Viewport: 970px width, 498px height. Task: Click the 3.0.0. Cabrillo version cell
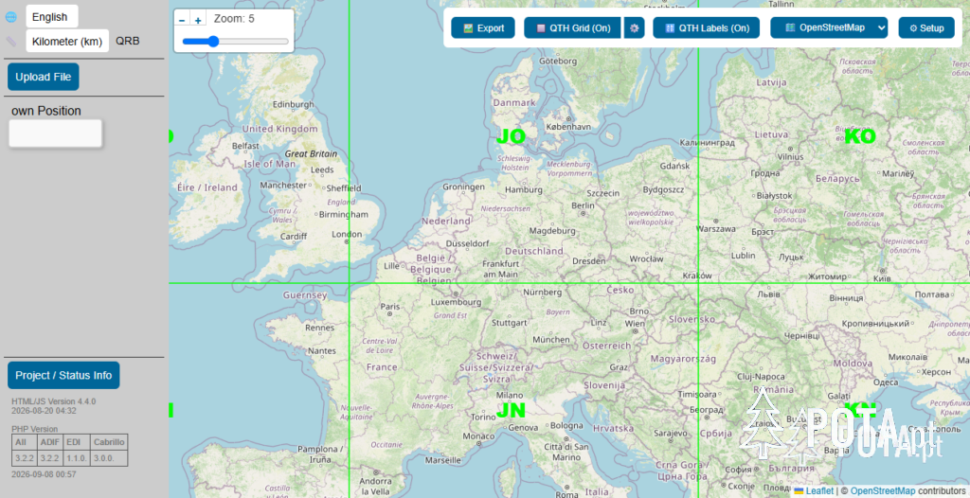point(109,458)
